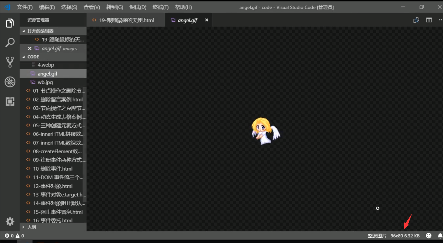Viewport: 443px width, 243px height.
Task: Open the Search view in activity bar
Action: click(x=10, y=43)
